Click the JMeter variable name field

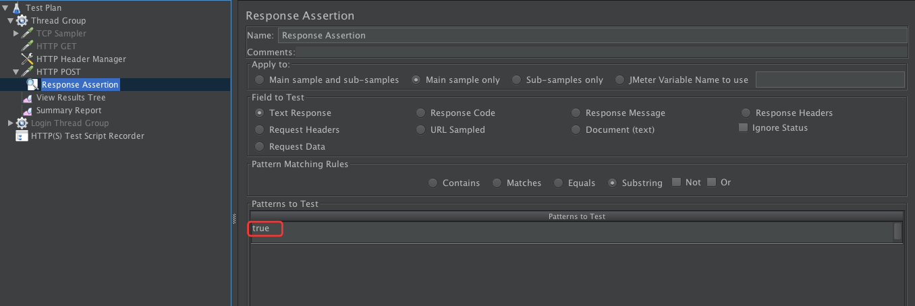(830, 80)
